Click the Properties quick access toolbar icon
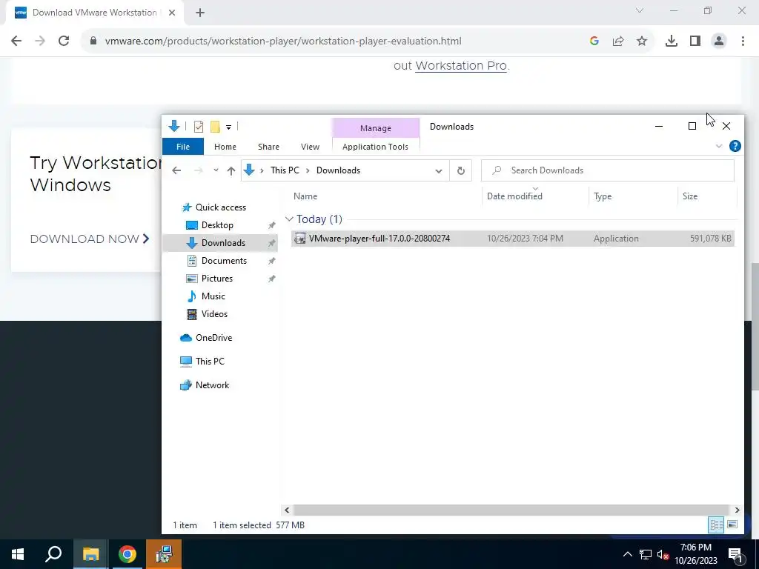This screenshot has width=759, height=569. click(199, 127)
